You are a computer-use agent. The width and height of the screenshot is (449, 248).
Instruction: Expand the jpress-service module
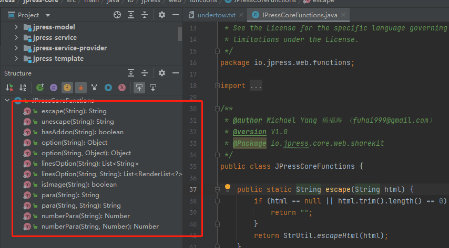(x=16, y=37)
